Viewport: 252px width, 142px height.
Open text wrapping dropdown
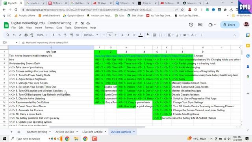point(186,35)
